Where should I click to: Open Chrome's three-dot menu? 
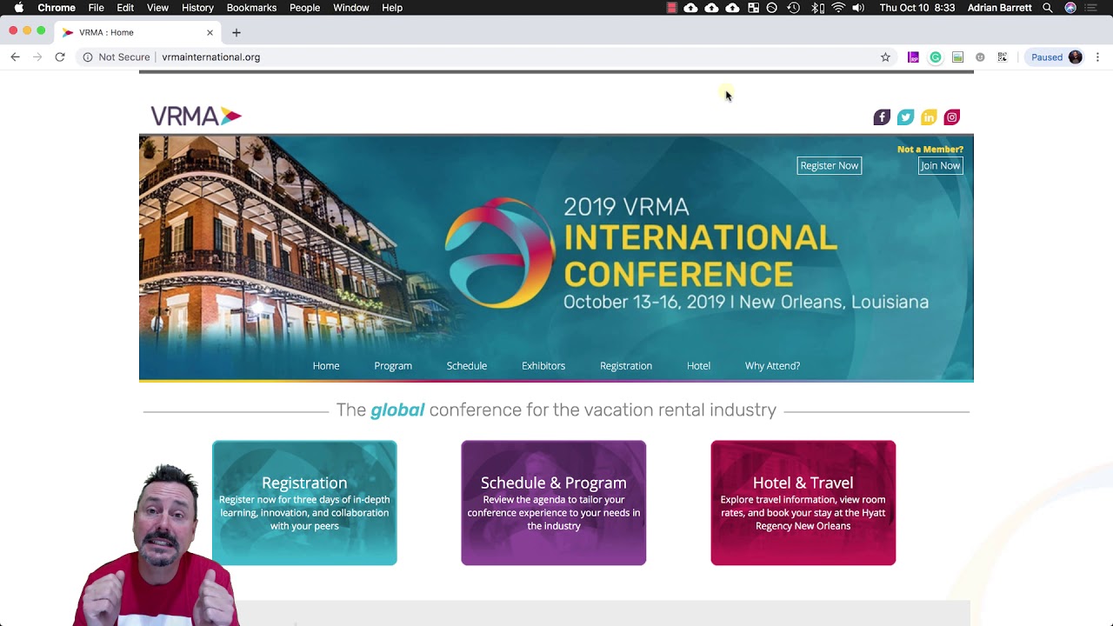1097,57
